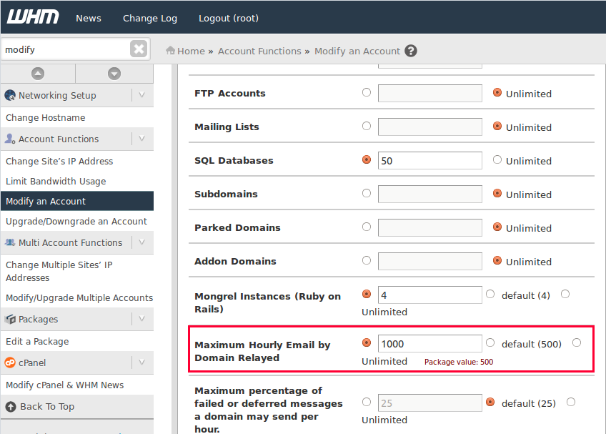Screen dimensions: 606x434
Task: Click the Back To Top arrow icon
Action: point(11,407)
